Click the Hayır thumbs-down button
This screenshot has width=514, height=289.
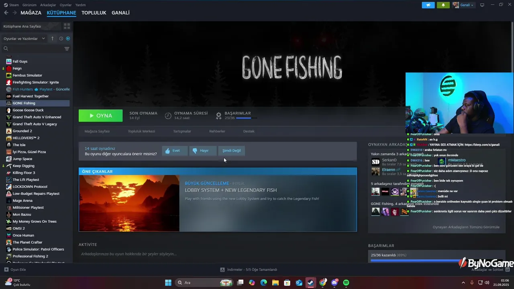203,151
